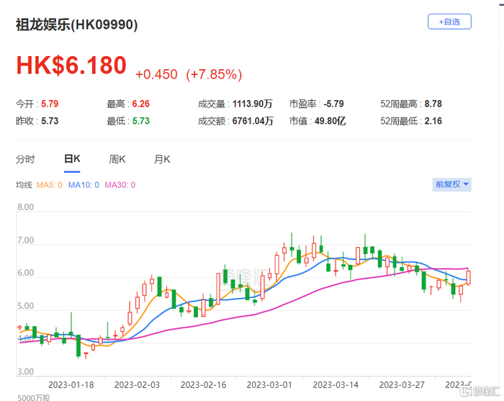Click the 成交额 turnover 6761.04万

(x=253, y=121)
